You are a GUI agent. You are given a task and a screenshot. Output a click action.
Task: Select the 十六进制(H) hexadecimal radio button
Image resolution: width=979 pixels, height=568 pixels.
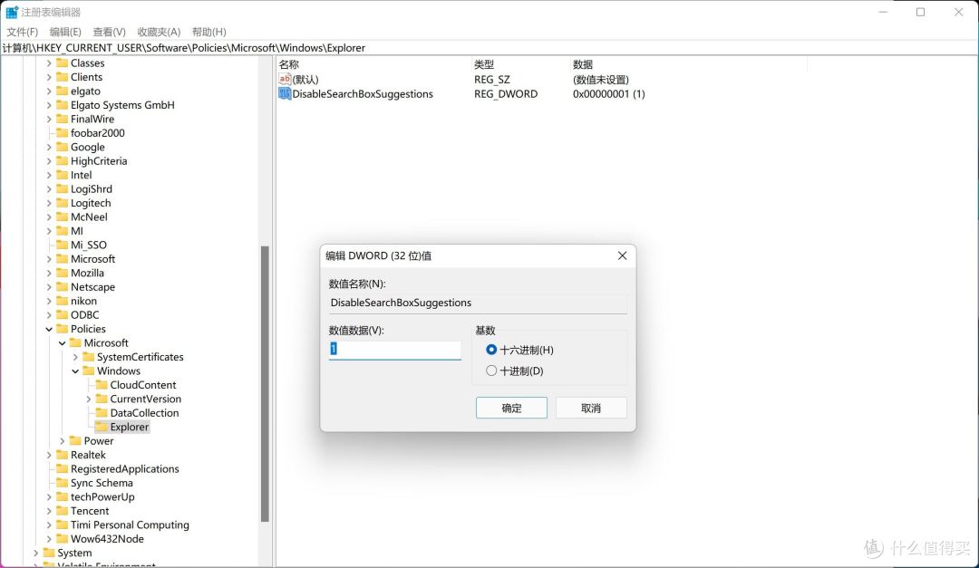pyautogui.click(x=491, y=350)
